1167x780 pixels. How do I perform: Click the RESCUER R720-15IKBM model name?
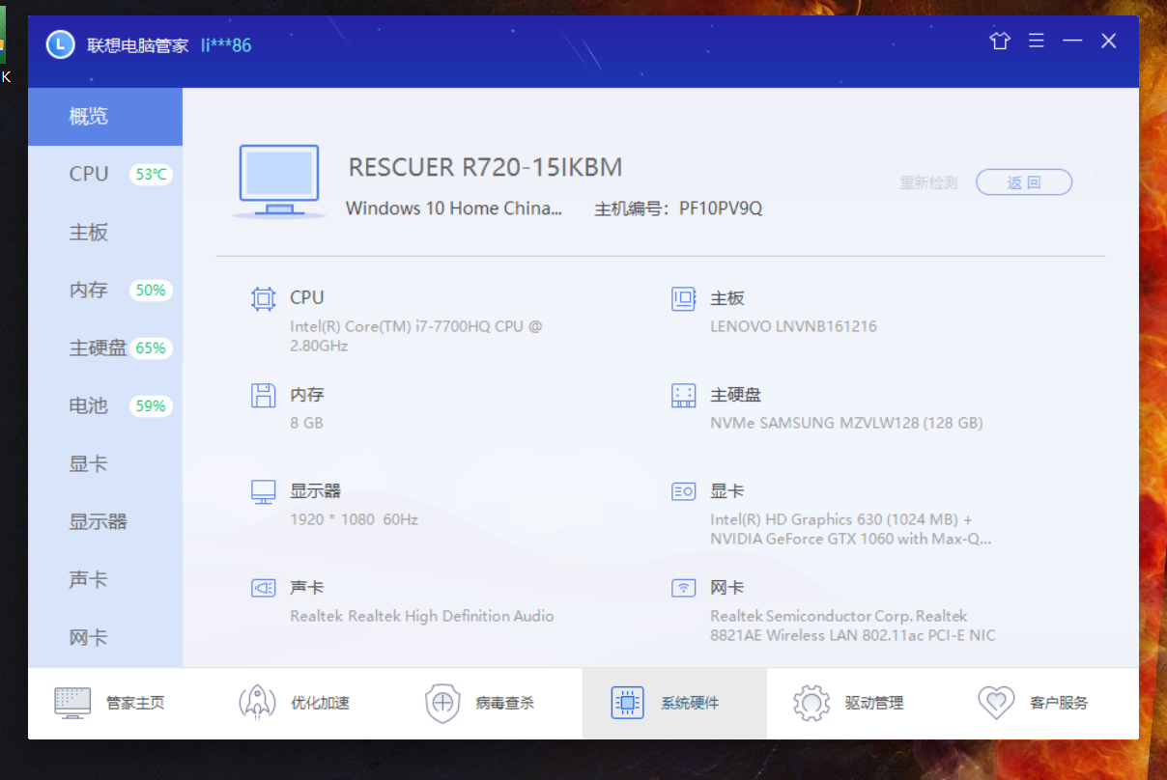click(x=485, y=167)
